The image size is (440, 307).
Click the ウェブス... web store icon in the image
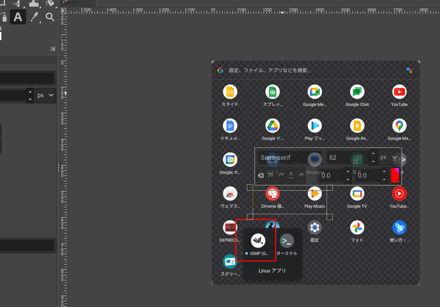[230, 193]
